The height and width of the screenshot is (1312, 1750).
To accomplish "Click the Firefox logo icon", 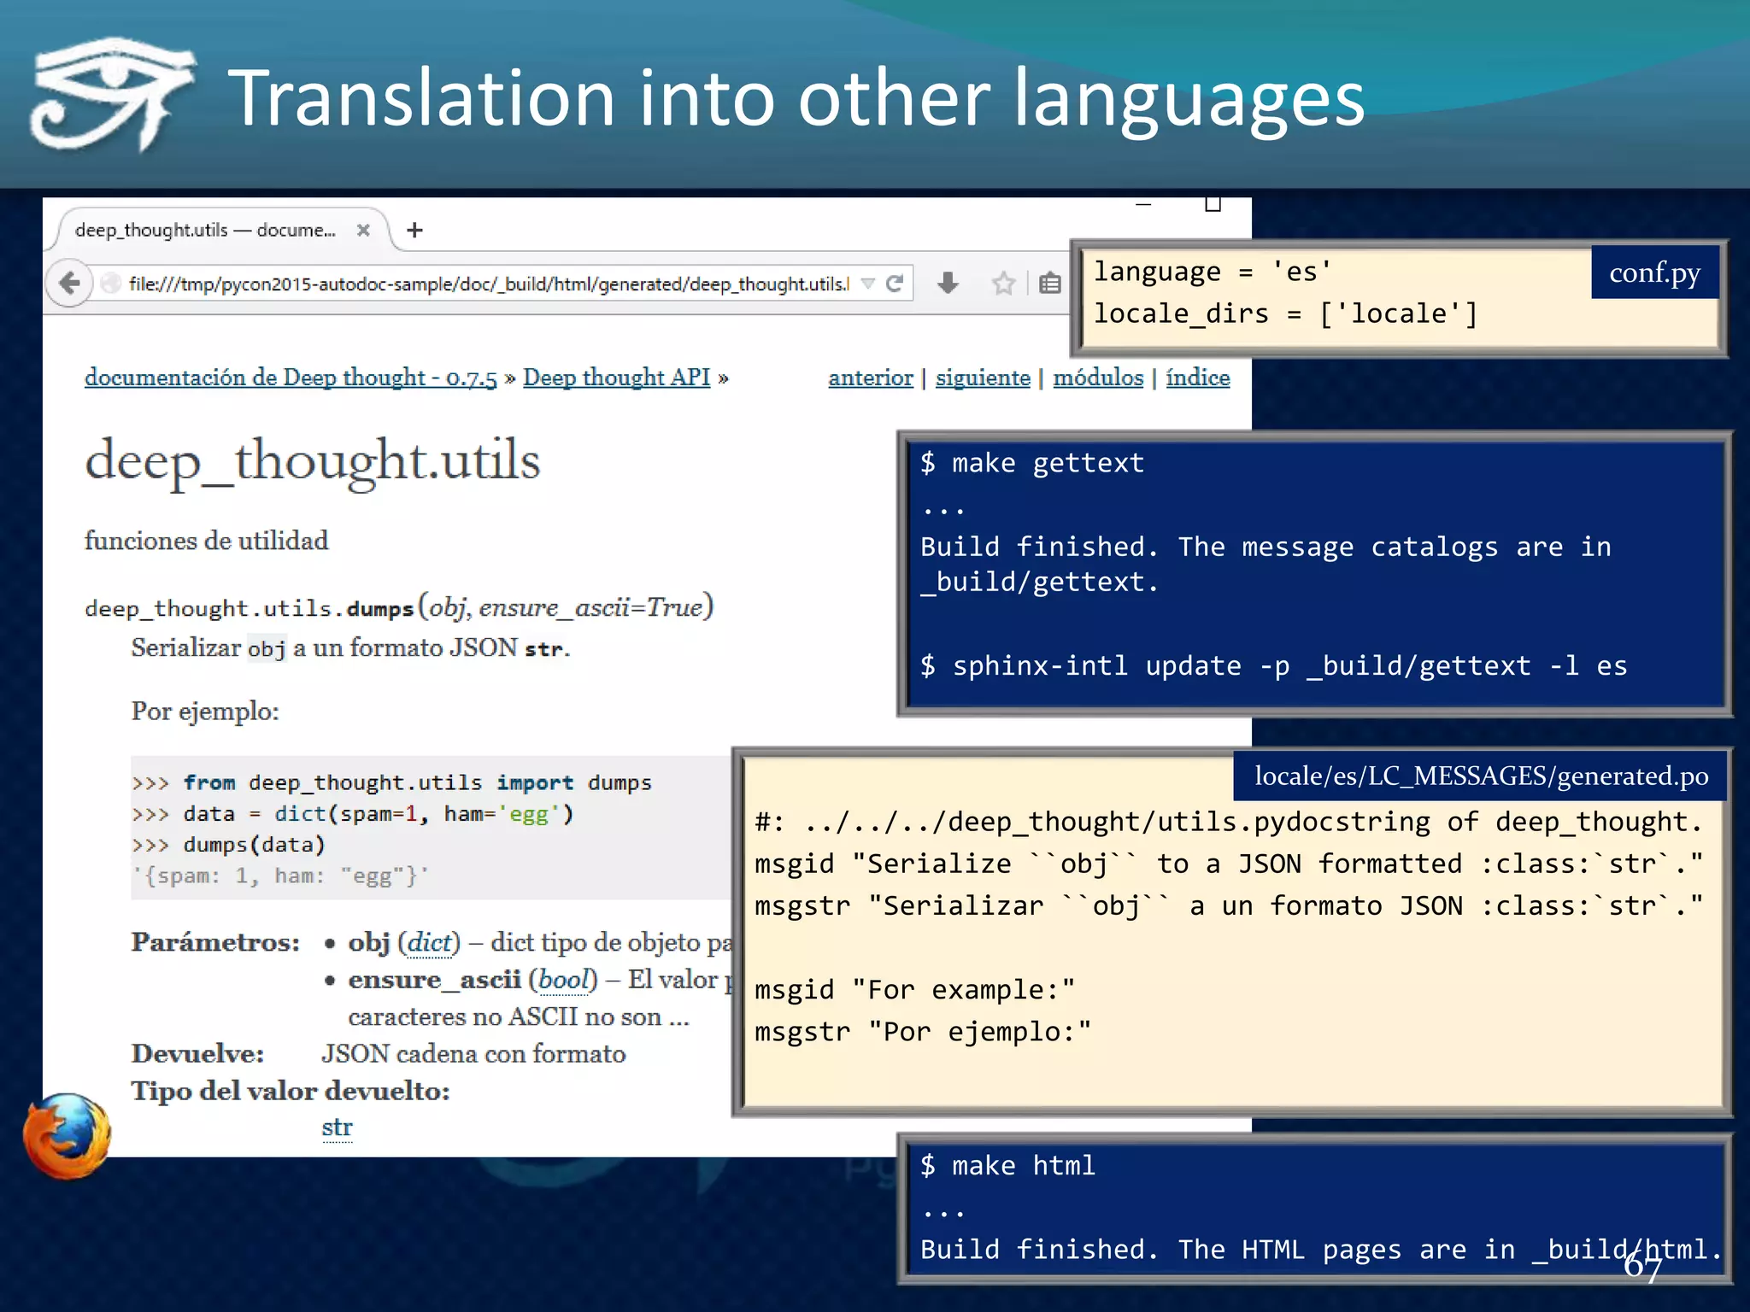I will point(67,1136).
